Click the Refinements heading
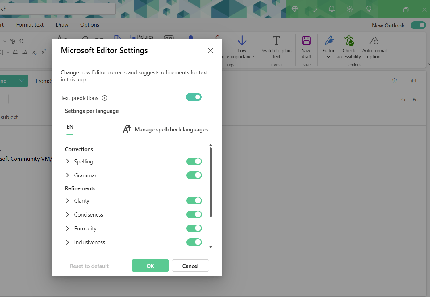The height and width of the screenshot is (297, 430). 80,188
